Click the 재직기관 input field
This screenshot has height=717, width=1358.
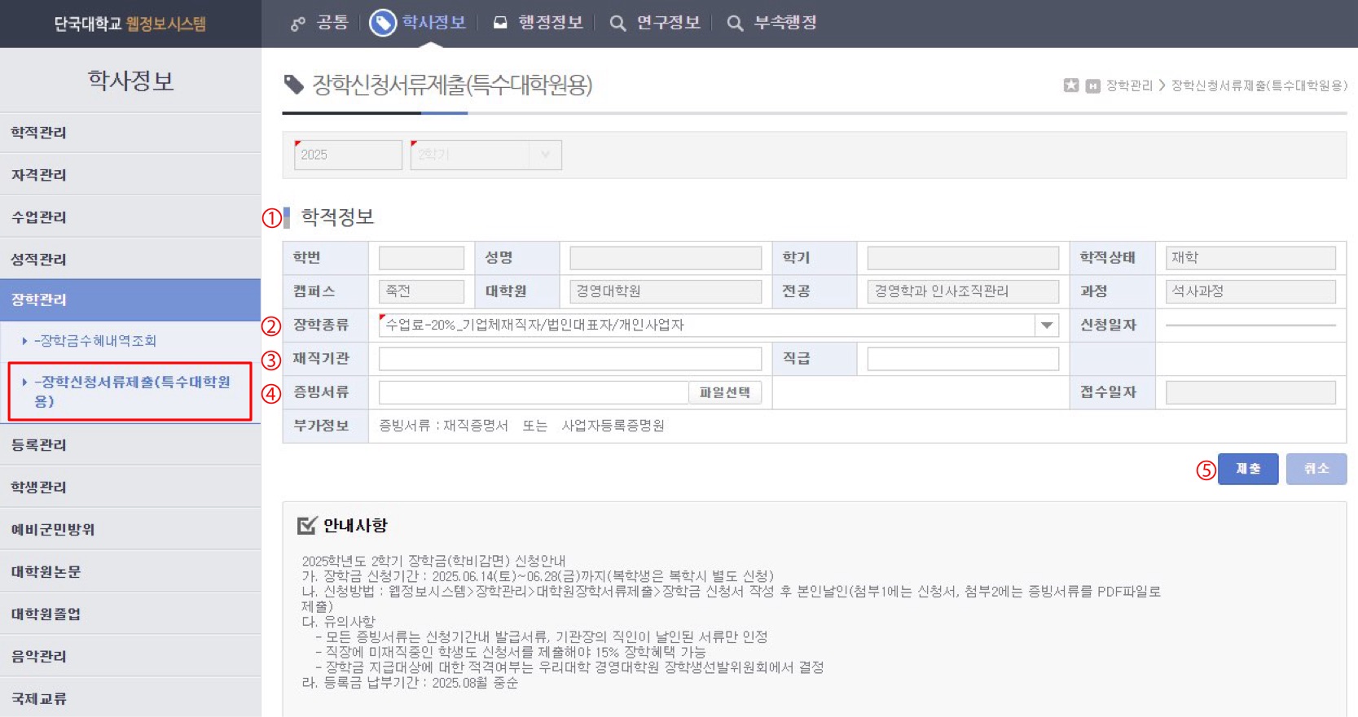click(x=569, y=359)
